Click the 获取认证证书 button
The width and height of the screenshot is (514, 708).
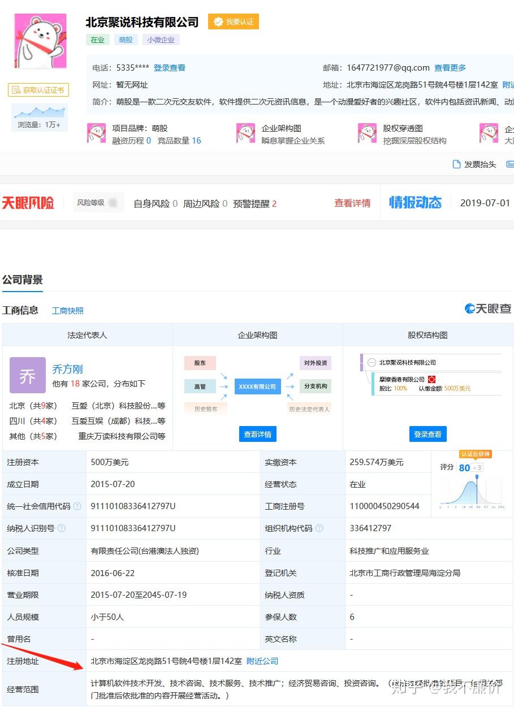[38, 90]
